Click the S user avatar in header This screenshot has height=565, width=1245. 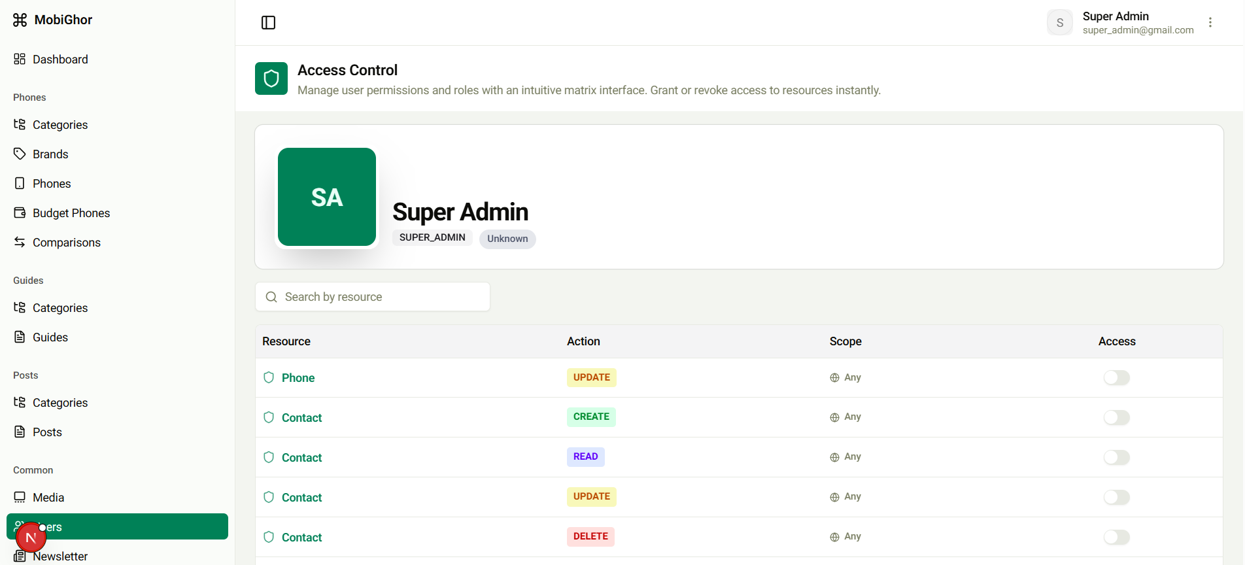point(1059,23)
